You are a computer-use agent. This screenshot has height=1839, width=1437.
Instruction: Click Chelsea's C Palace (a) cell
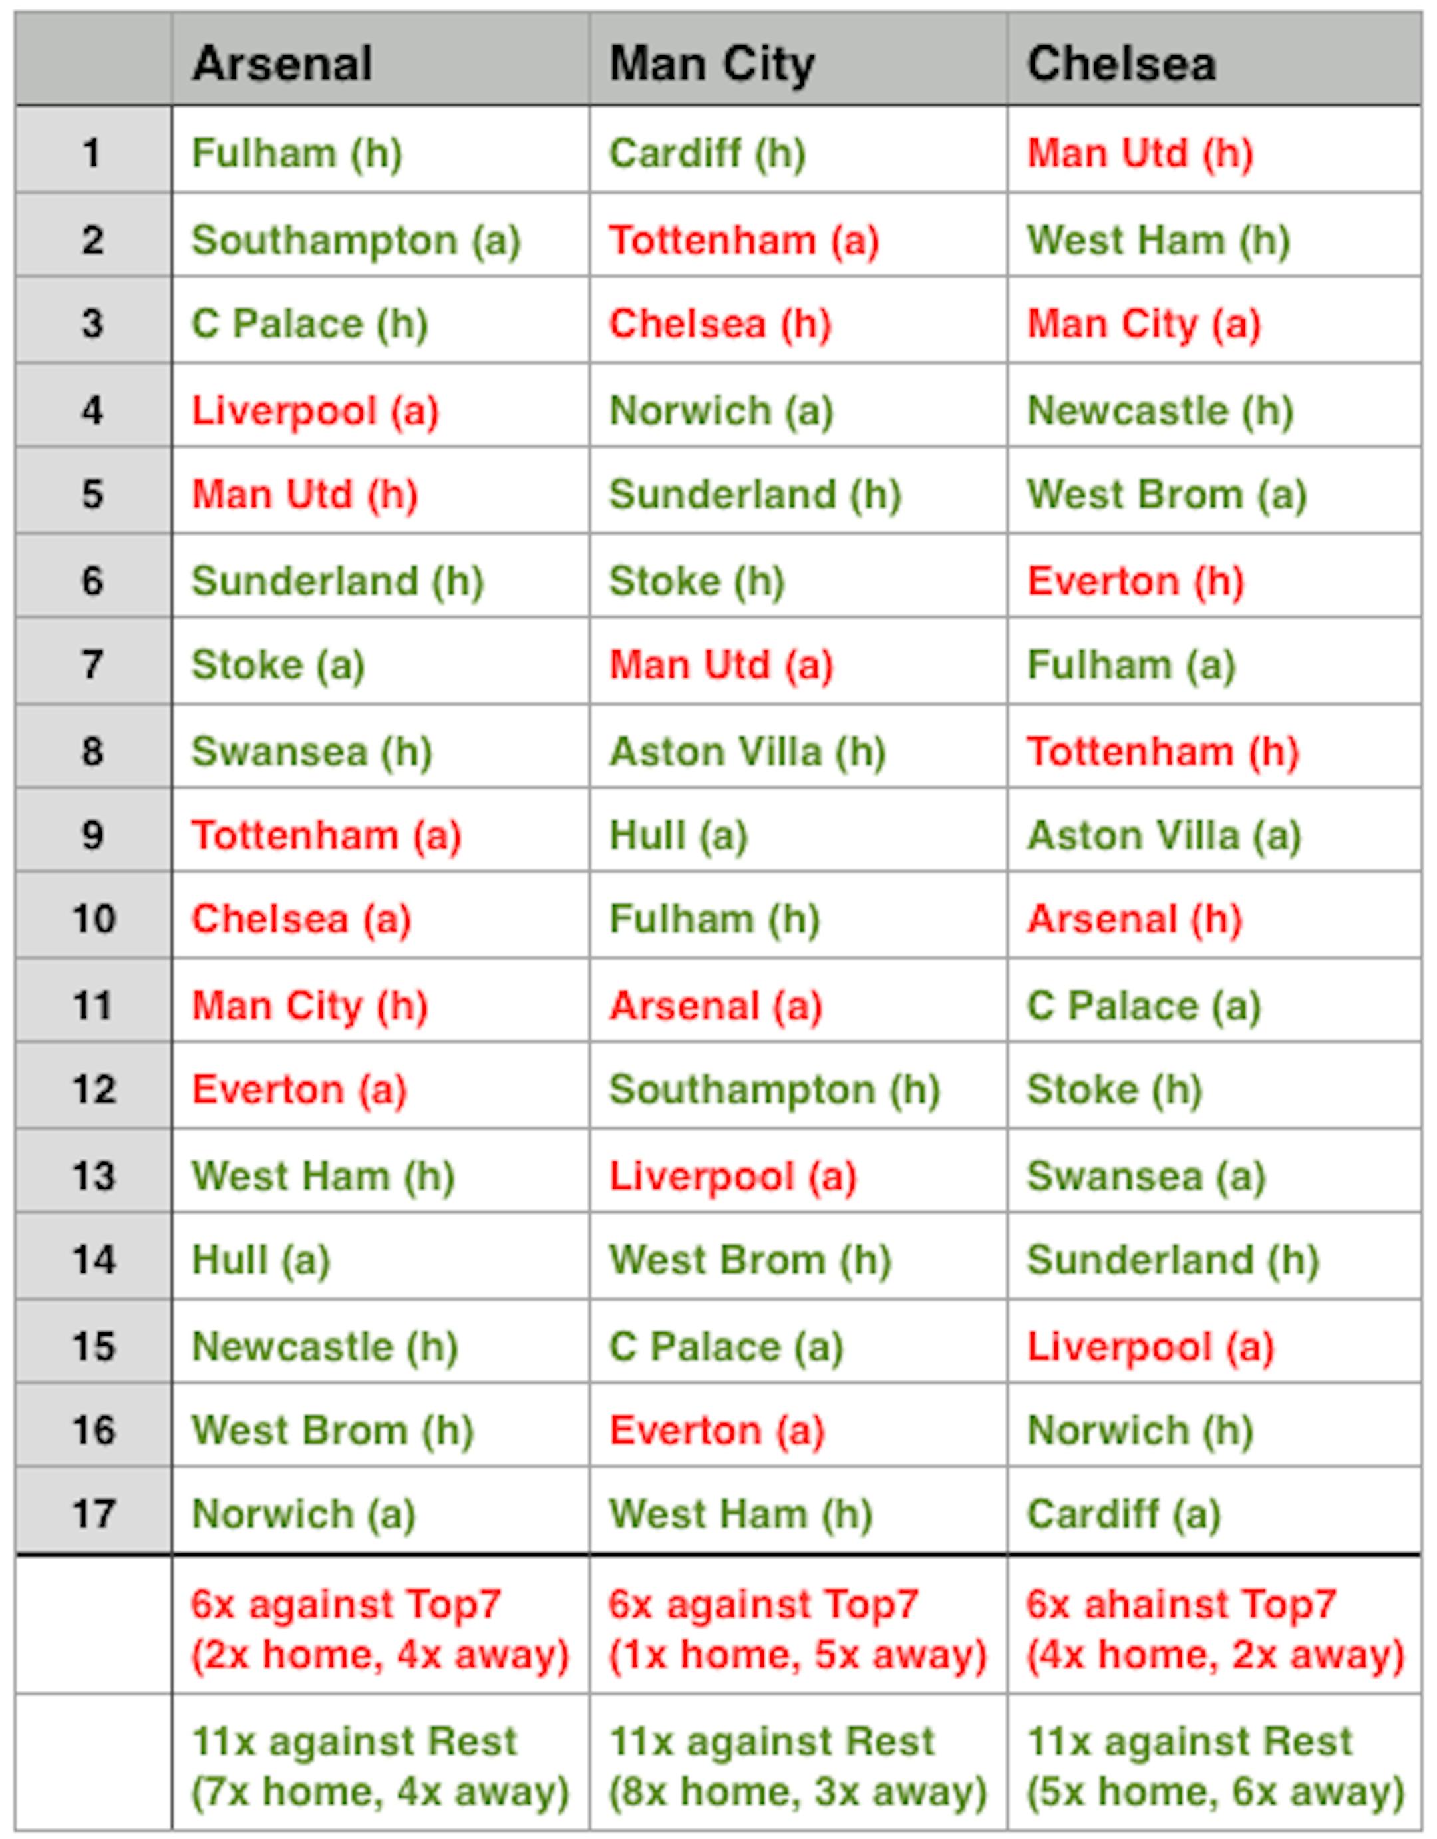click(x=1143, y=1006)
